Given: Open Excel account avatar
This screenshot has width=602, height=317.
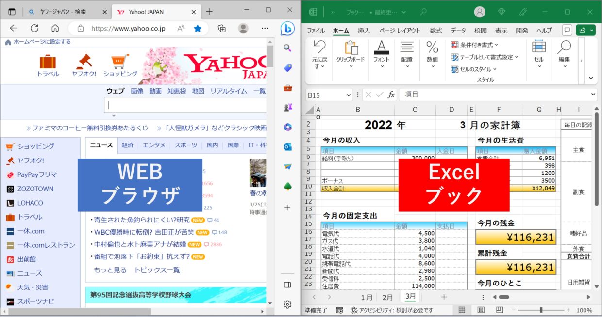Looking at the screenshot, I should coord(480,12).
